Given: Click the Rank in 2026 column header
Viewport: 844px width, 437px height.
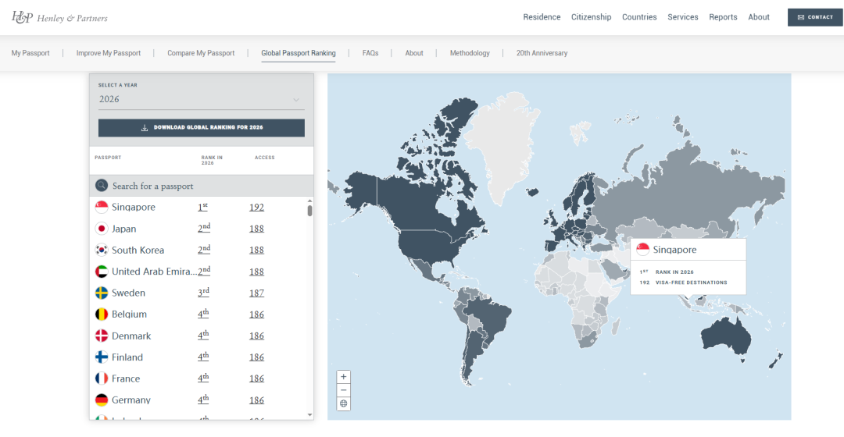Looking at the screenshot, I should 212,160.
